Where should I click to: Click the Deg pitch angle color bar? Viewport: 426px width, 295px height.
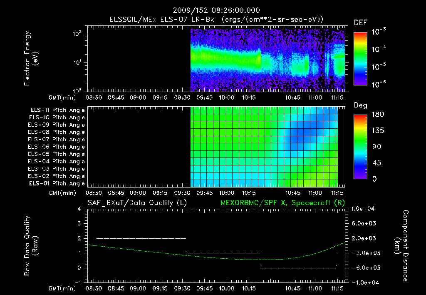pyautogui.click(x=360, y=147)
